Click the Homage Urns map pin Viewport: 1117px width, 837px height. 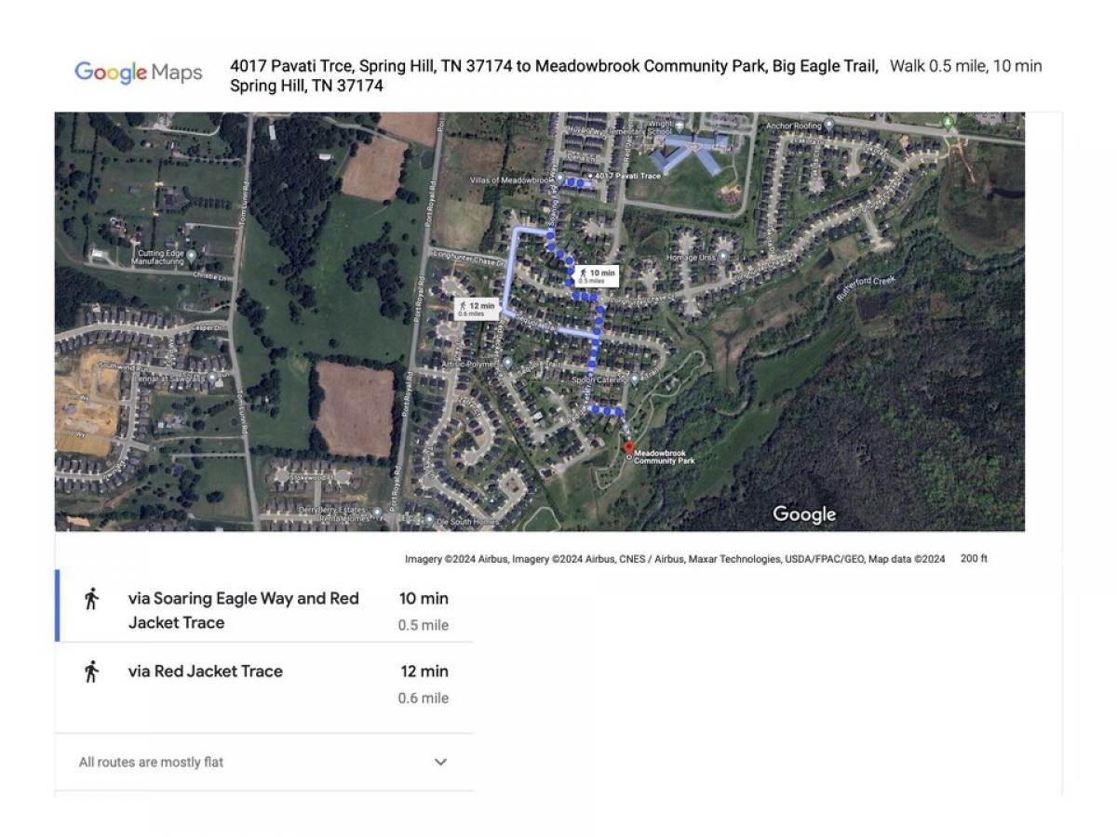pyautogui.click(x=722, y=256)
